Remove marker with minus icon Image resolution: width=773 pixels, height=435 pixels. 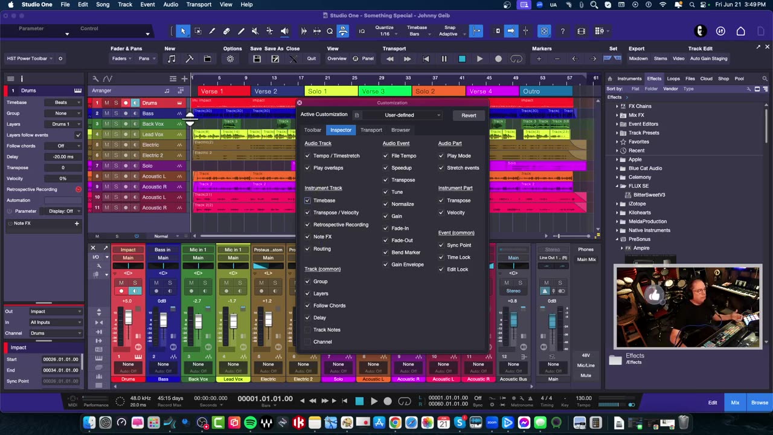557,59
